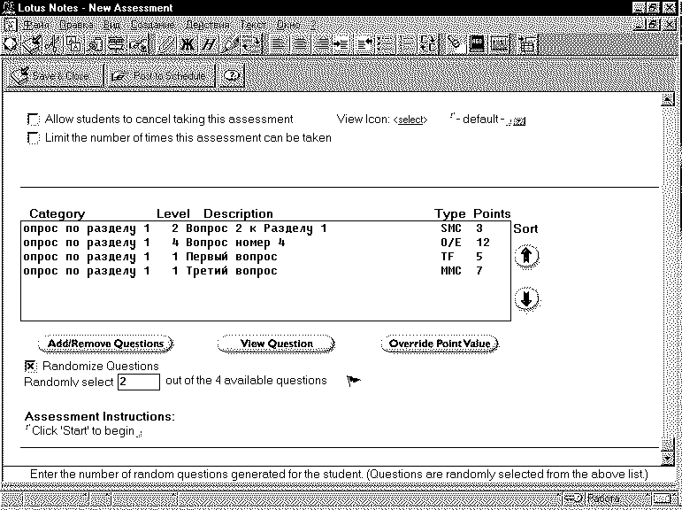Screen dimensions: 682x510
Task: Click the Copy SmartIcon with two pages
Action: (x=73, y=44)
